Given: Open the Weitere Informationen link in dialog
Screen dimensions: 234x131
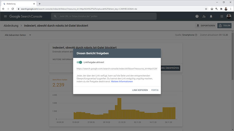Looking at the screenshot, I should point(122,81).
